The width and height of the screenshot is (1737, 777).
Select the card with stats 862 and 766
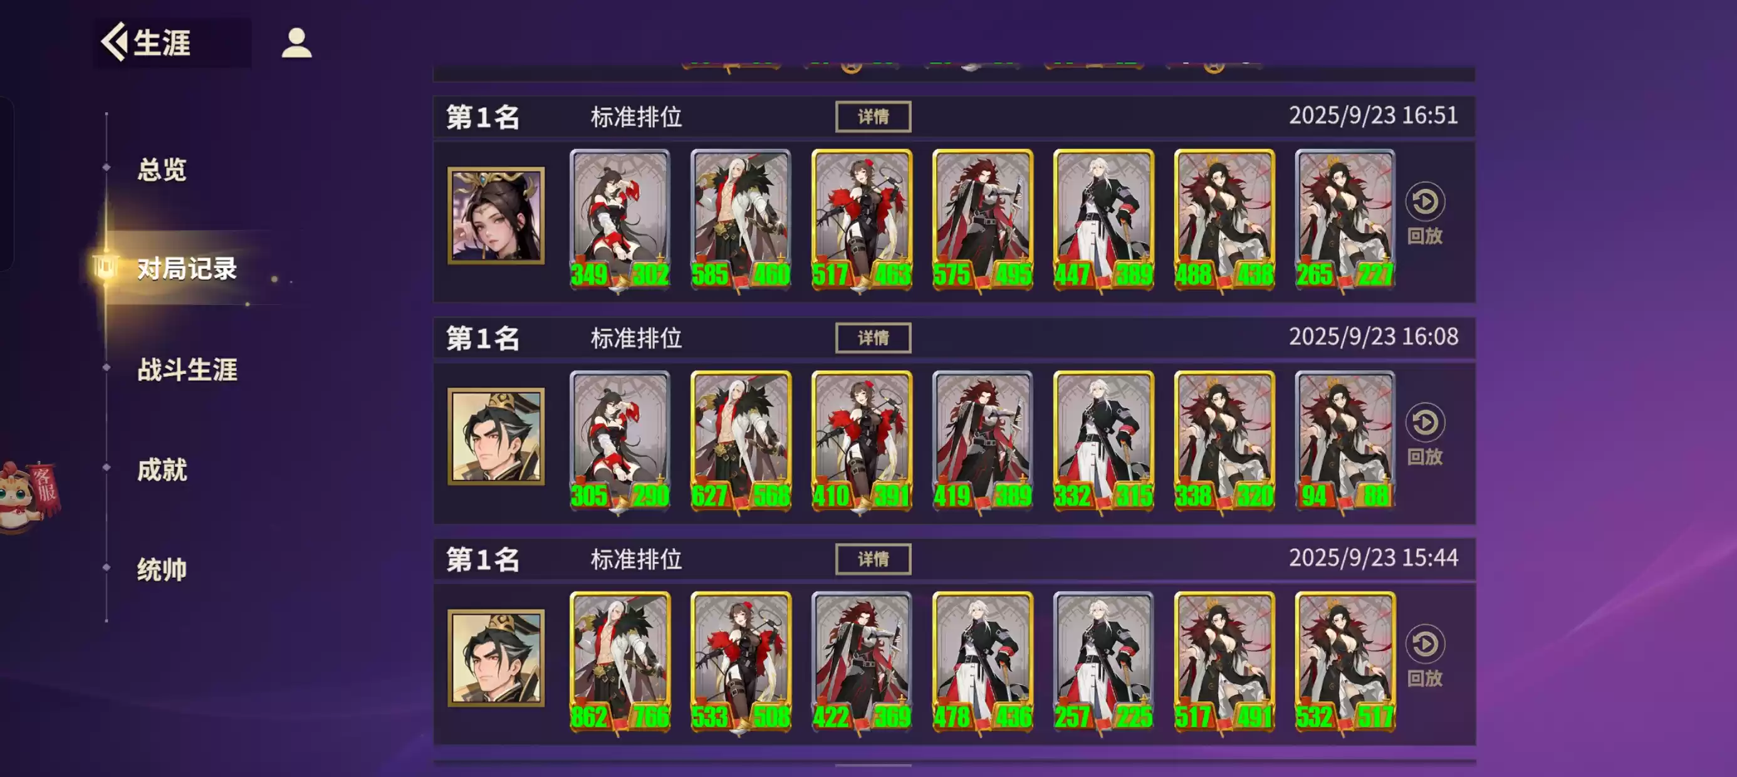click(620, 662)
